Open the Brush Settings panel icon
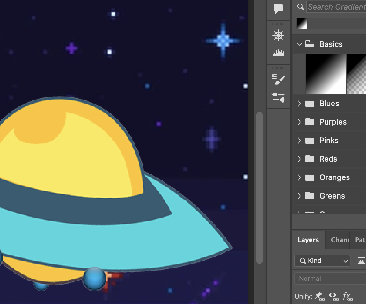The image size is (366, 304). [x=278, y=80]
